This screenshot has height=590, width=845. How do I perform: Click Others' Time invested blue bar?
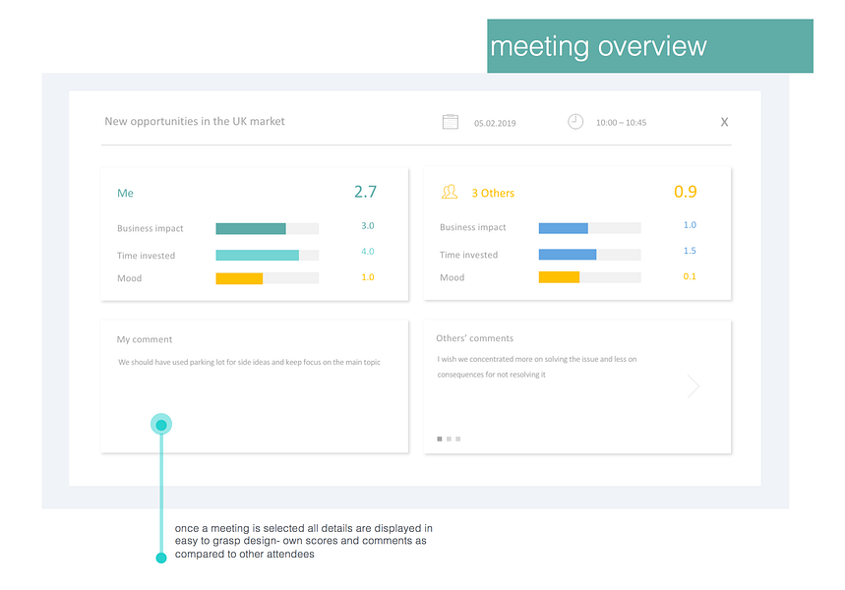point(568,255)
